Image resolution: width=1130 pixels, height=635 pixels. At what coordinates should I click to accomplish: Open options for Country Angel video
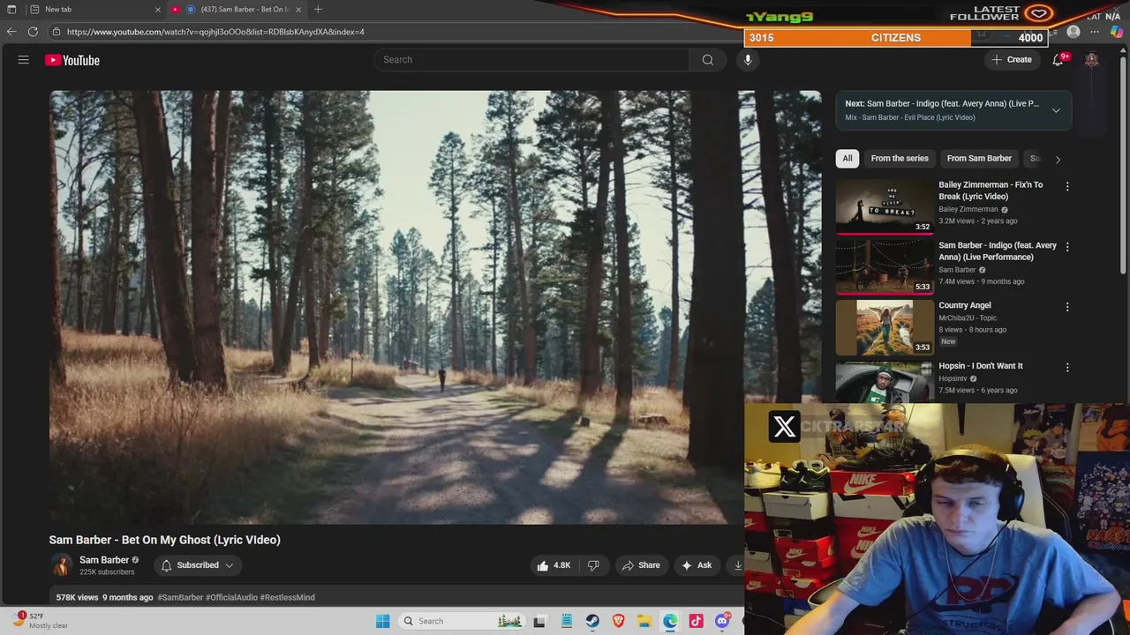click(1067, 307)
